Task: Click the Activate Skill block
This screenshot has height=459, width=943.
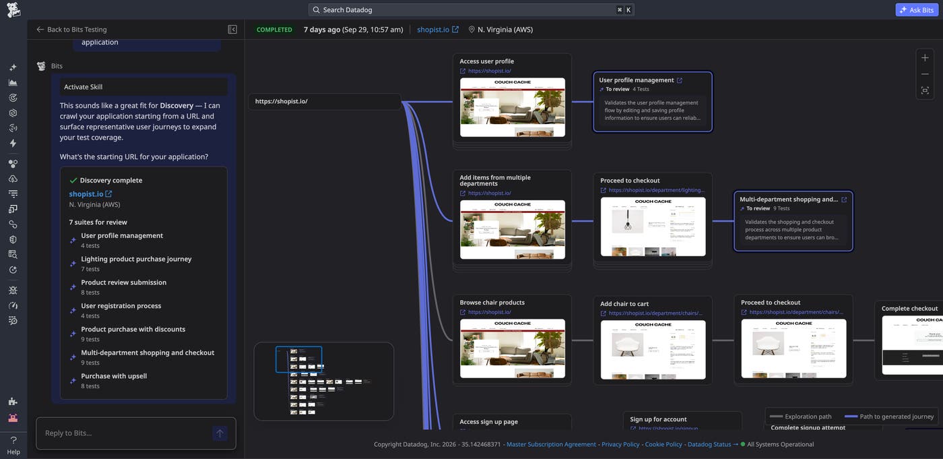Action: pyautogui.click(x=143, y=87)
